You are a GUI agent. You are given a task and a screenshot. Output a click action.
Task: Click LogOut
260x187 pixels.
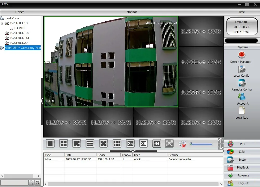click(242, 183)
